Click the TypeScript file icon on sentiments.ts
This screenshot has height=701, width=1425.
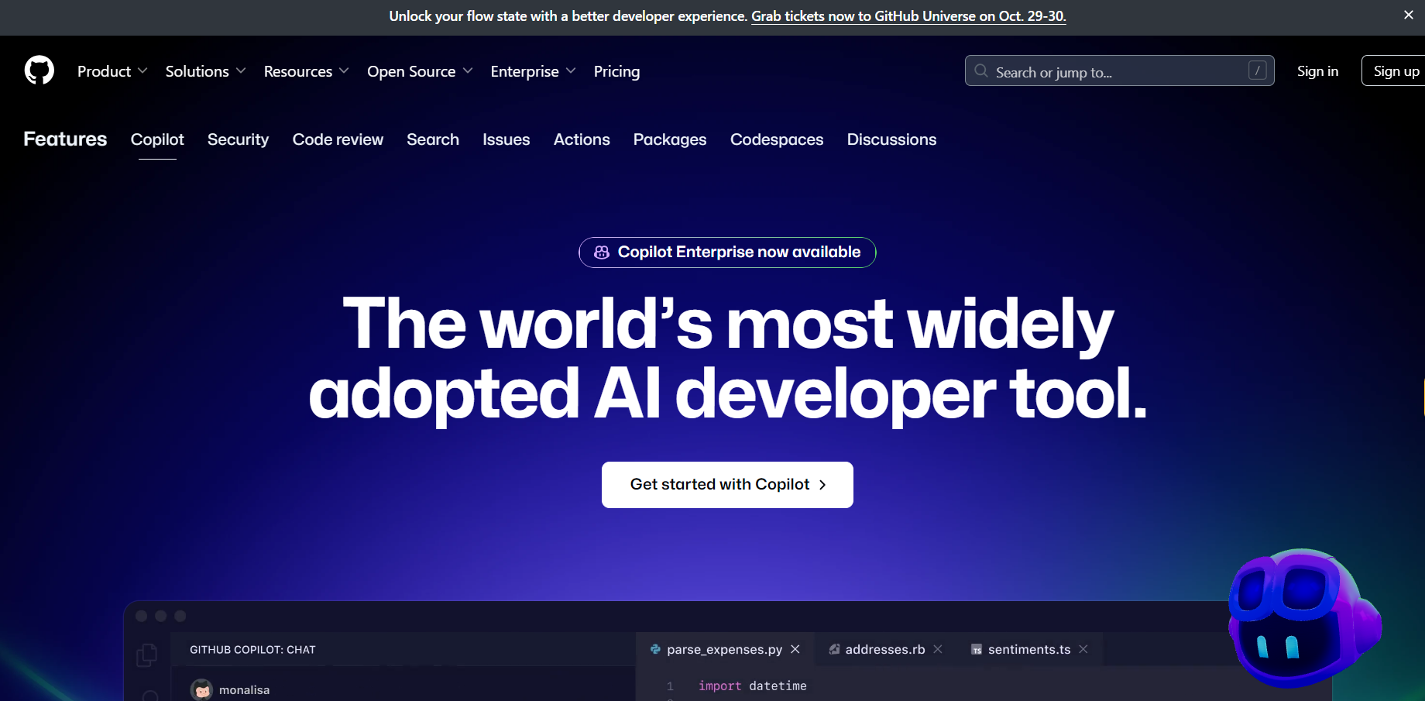tap(977, 649)
